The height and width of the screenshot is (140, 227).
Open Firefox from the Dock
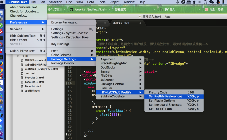[1, 64]
